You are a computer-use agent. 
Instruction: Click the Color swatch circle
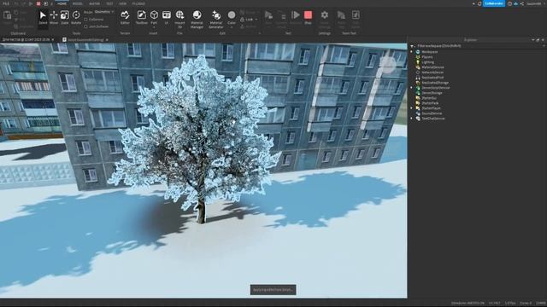point(232,15)
